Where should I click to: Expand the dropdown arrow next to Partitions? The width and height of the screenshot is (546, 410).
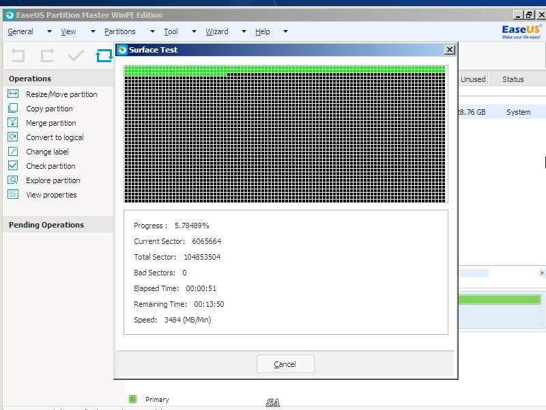[x=152, y=31]
